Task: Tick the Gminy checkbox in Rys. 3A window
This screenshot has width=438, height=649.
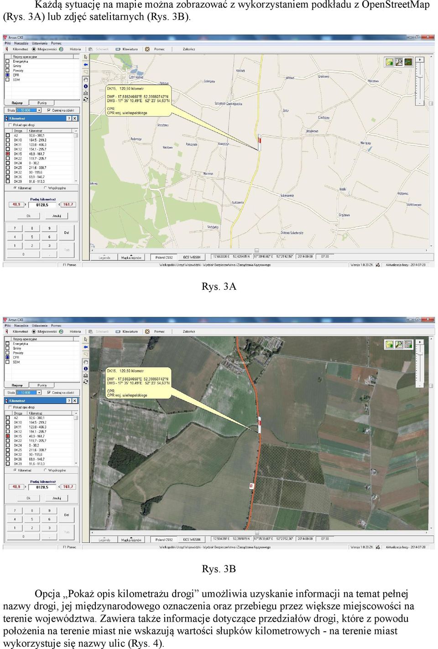Action: click(x=7, y=66)
